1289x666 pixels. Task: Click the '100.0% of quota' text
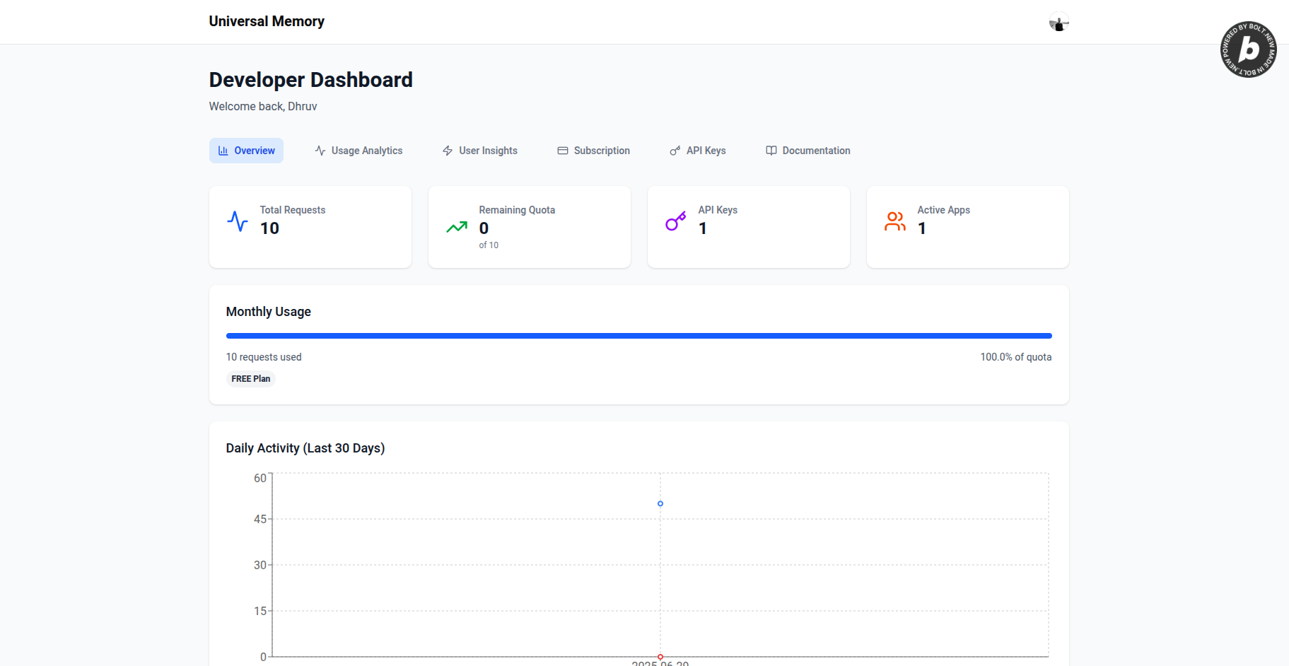pos(1016,357)
